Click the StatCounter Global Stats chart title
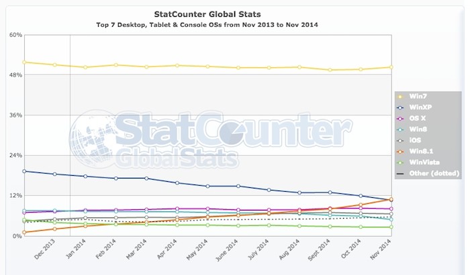The width and height of the screenshot is (470, 275). pyautogui.click(x=234, y=13)
